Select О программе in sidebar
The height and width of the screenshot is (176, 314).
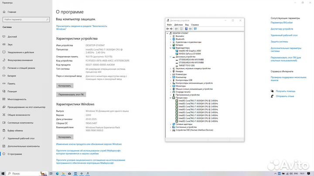[x=15, y=154]
